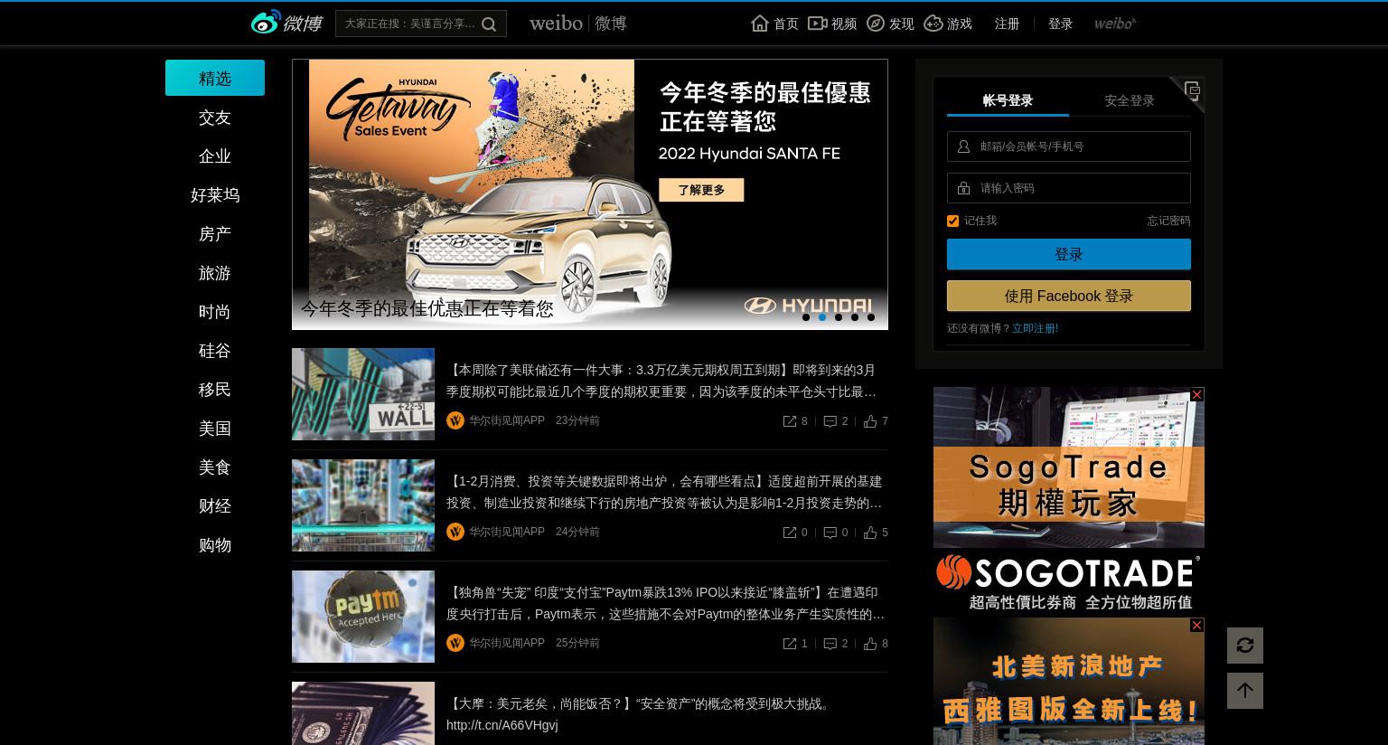Click 使用 Facebook 登录 button

pos(1069,296)
